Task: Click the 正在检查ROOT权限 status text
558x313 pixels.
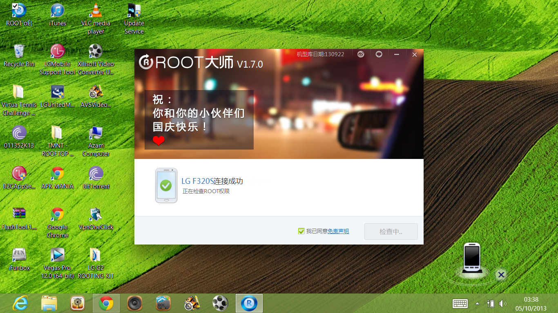Action: click(x=206, y=191)
